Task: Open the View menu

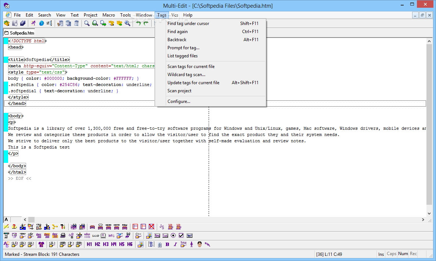Action: (x=61, y=15)
